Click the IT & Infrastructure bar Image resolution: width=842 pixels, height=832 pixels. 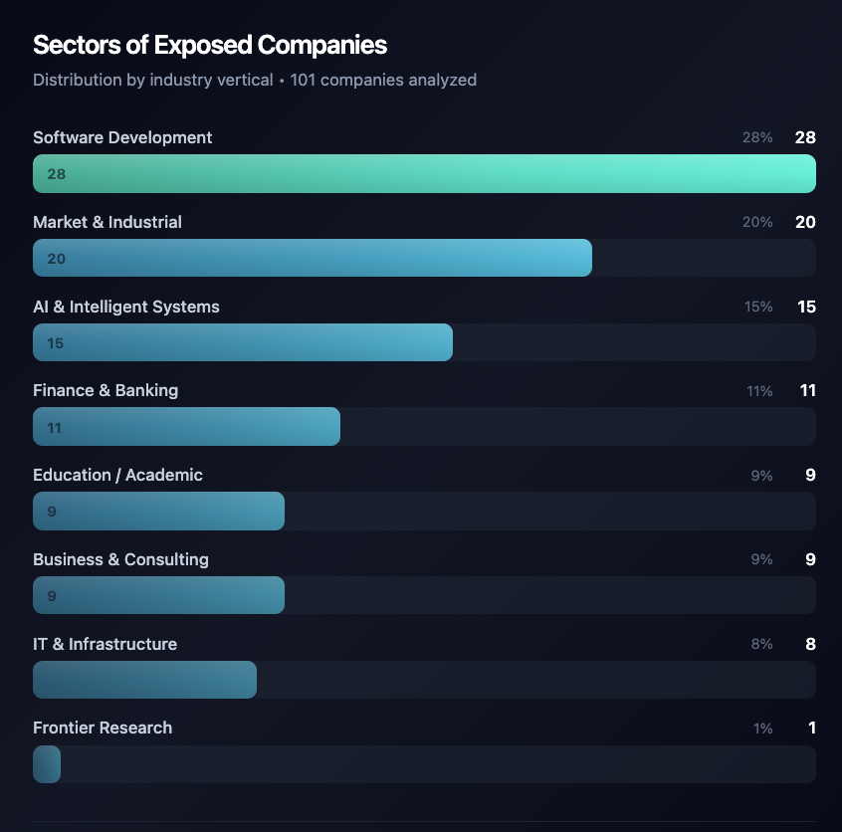tap(144, 680)
